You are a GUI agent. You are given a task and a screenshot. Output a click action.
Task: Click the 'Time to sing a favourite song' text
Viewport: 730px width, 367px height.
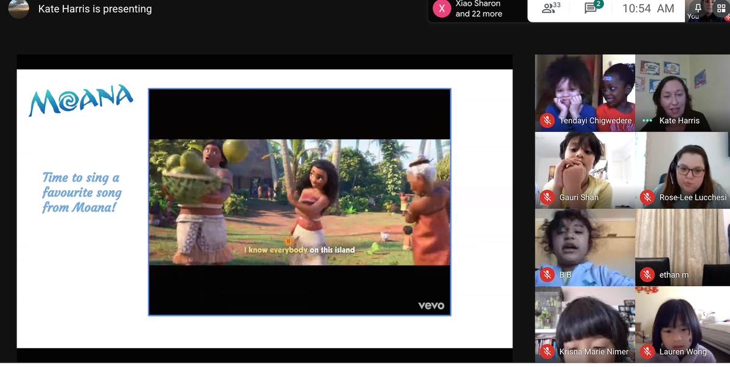[x=82, y=192]
